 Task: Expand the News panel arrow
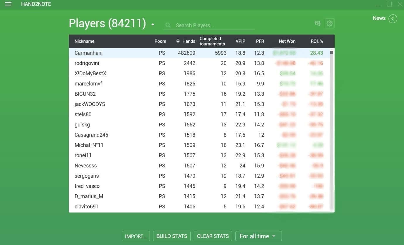point(393,19)
